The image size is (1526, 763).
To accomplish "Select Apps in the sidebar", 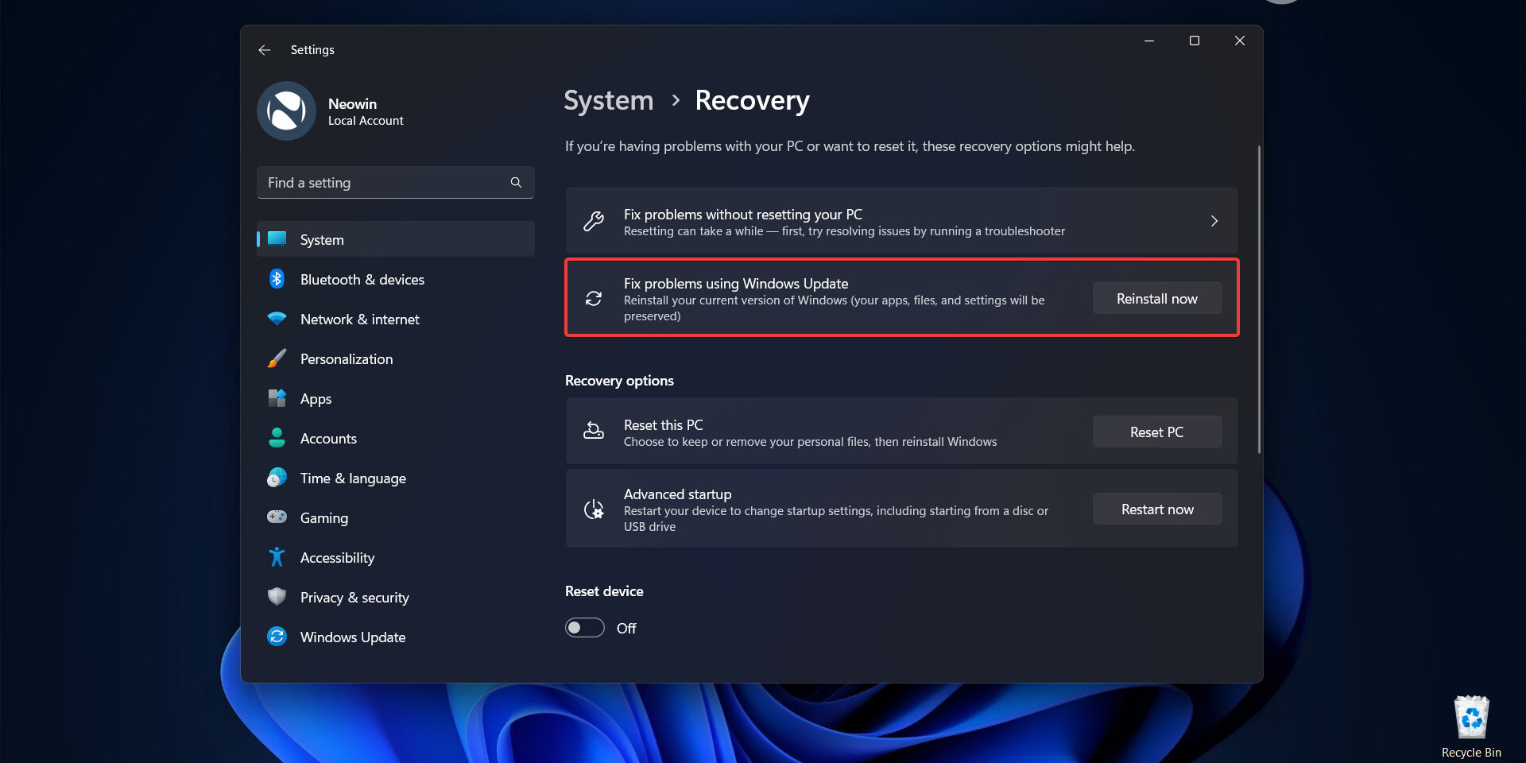I will (x=316, y=399).
